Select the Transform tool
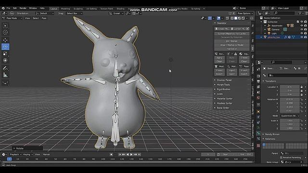 [x=5, y=60]
